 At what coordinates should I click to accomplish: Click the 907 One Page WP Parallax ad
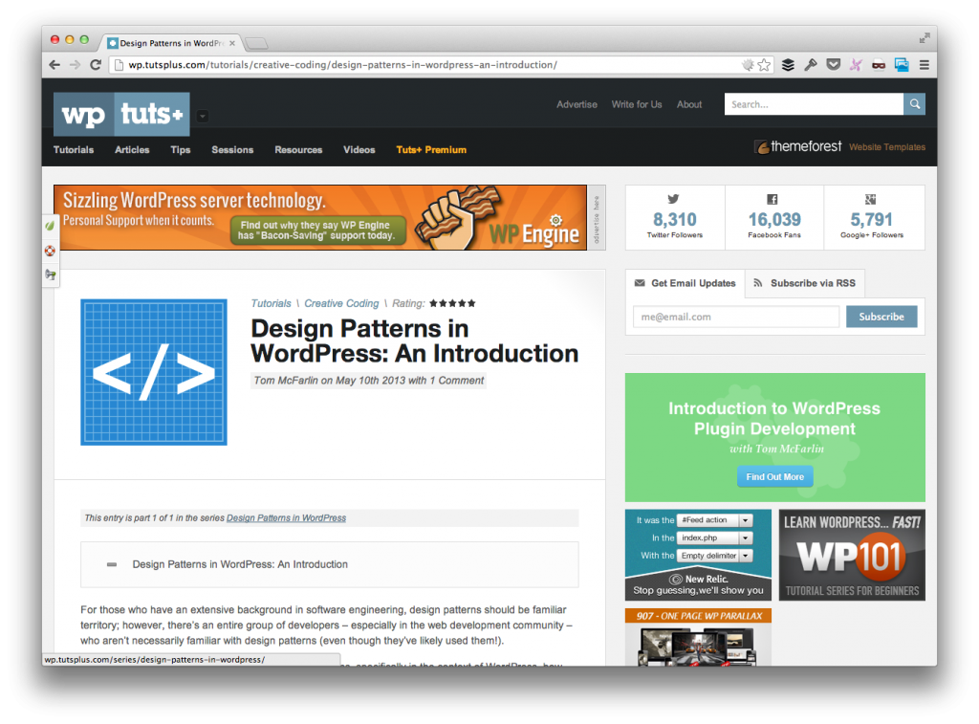(x=698, y=637)
